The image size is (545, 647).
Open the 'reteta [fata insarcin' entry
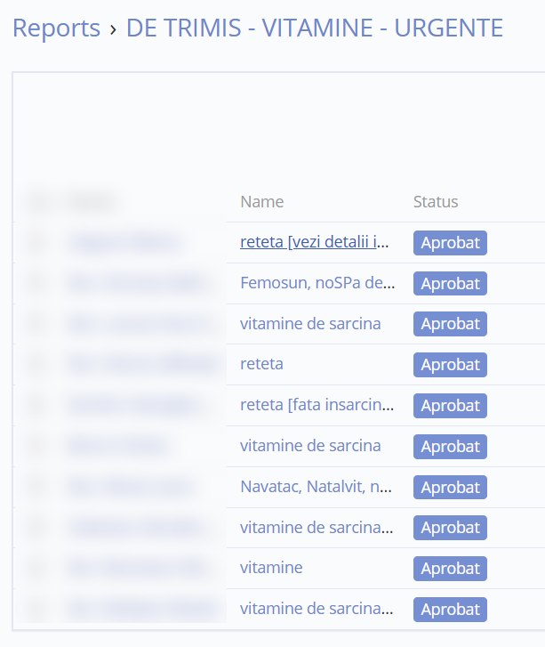pyautogui.click(x=315, y=406)
